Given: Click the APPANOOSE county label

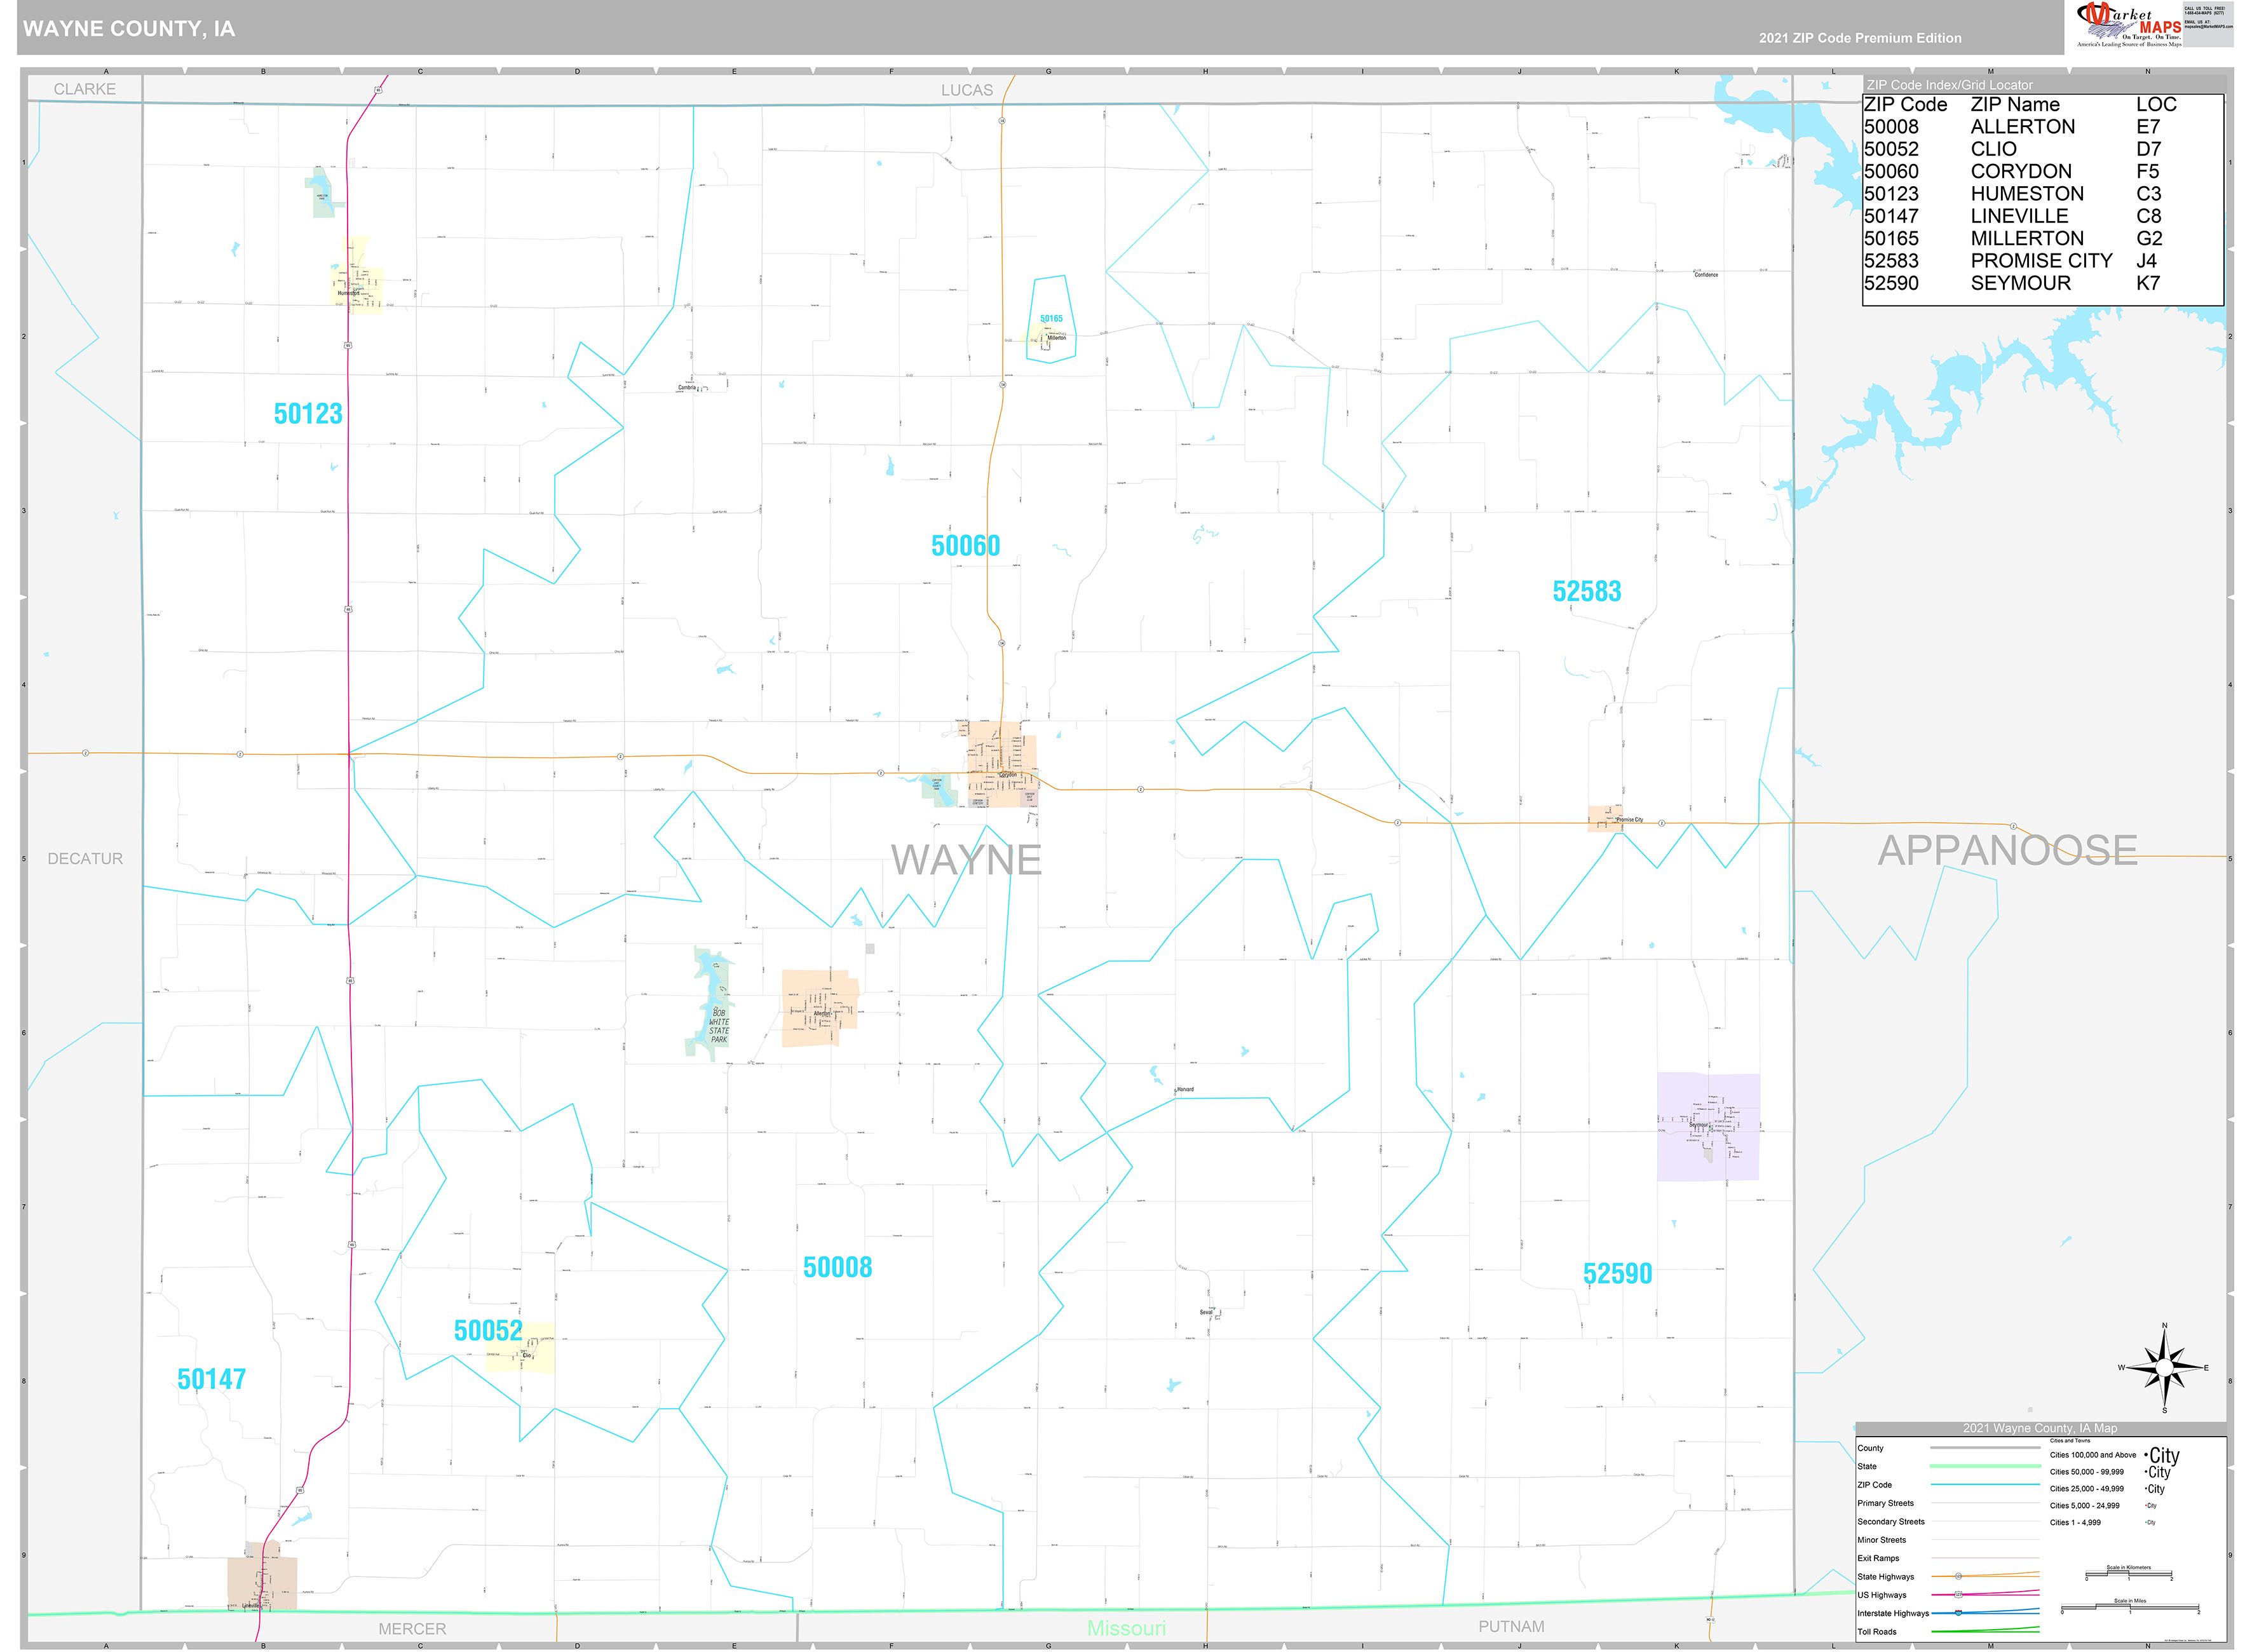Looking at the screenshot, I should [x=2007, y=851].
